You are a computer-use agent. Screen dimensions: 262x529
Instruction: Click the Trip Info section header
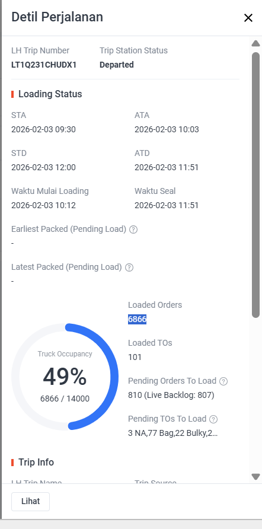(36, 462)
